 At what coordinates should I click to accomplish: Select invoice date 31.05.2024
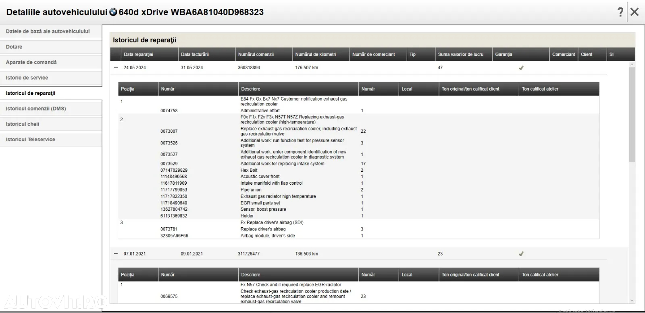pos(192,68)
